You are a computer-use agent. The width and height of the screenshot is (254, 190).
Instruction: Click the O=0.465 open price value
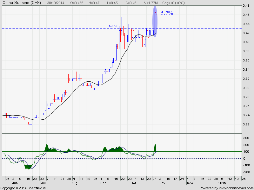[x=77, y=3]
